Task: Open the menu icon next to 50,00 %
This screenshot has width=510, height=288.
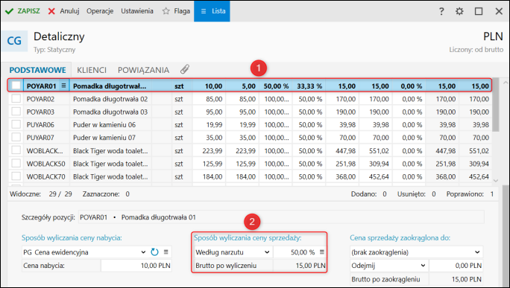Action: pyautogui.click(x=321, y=252)
